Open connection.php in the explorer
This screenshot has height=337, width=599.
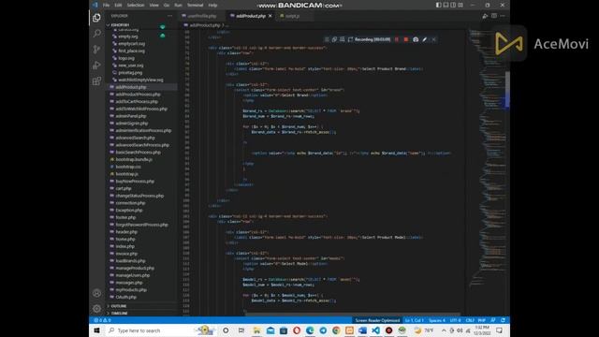click(x=130, y=203)
